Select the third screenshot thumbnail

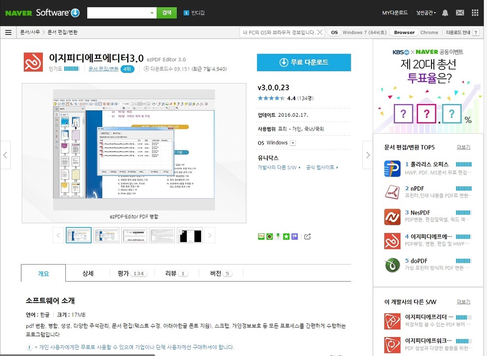pos(134,235)
